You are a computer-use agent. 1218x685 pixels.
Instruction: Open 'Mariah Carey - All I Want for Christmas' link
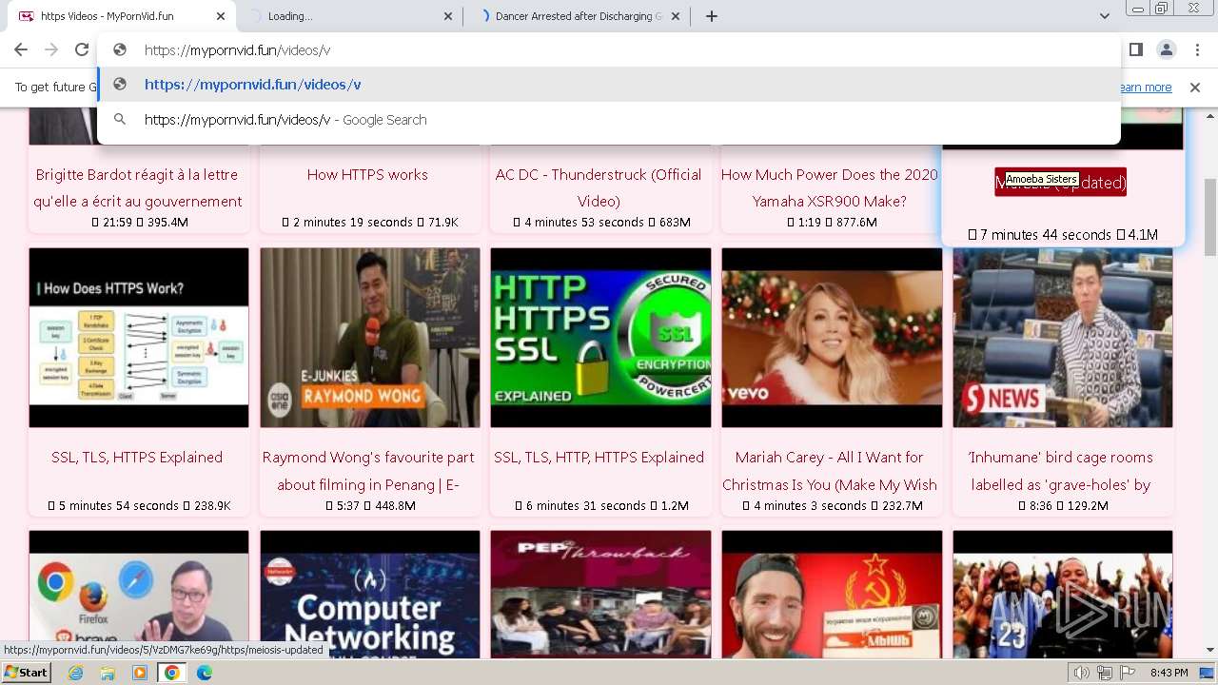[x=830, y=471]
